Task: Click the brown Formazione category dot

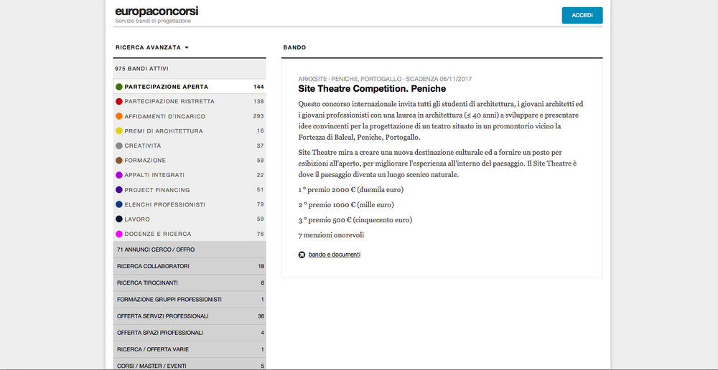Action: (118, 161)
